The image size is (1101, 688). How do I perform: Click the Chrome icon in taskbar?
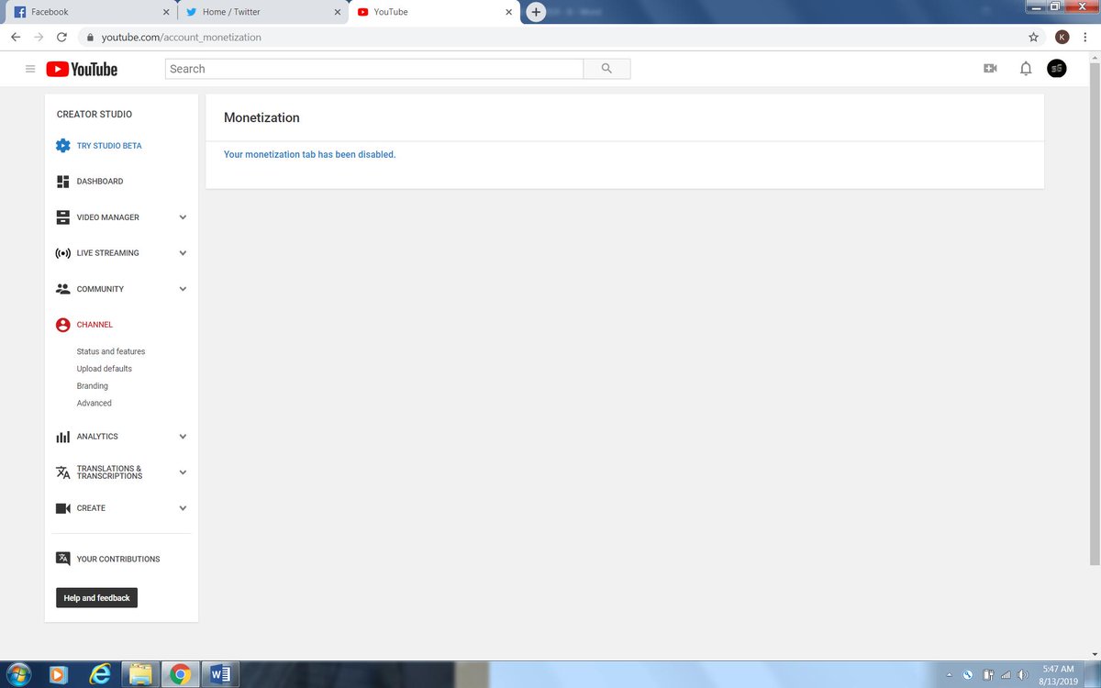(180, 674)
